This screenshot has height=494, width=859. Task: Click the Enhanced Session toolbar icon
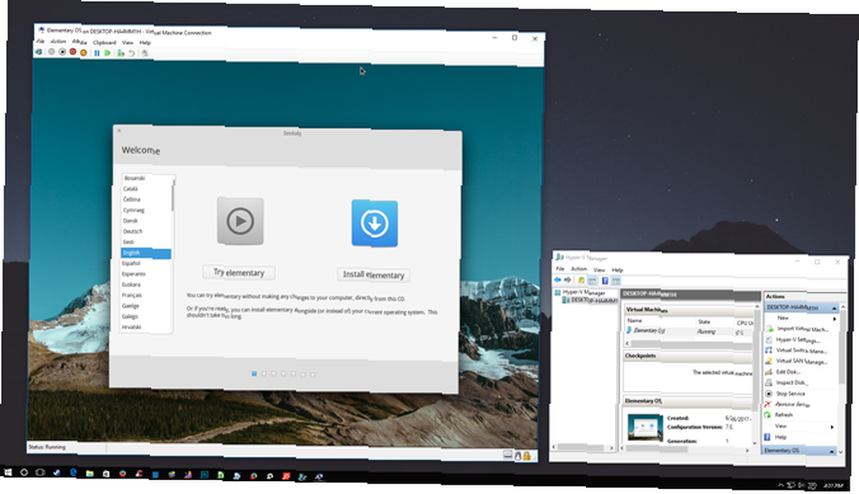click(x=144, y=53)
